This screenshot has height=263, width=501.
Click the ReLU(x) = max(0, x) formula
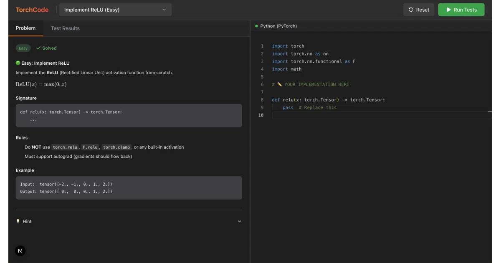click(41, 84)
